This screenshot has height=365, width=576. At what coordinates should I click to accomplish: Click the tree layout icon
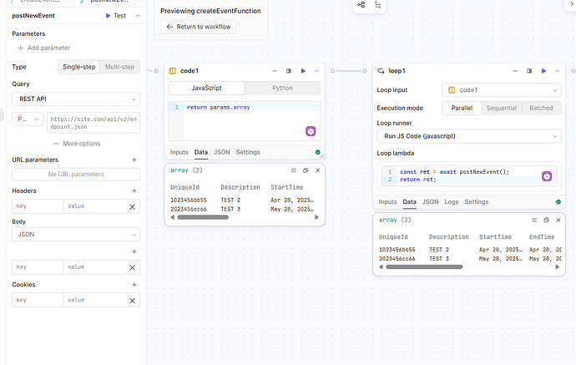pyautogui.click(x=377, y=5)
